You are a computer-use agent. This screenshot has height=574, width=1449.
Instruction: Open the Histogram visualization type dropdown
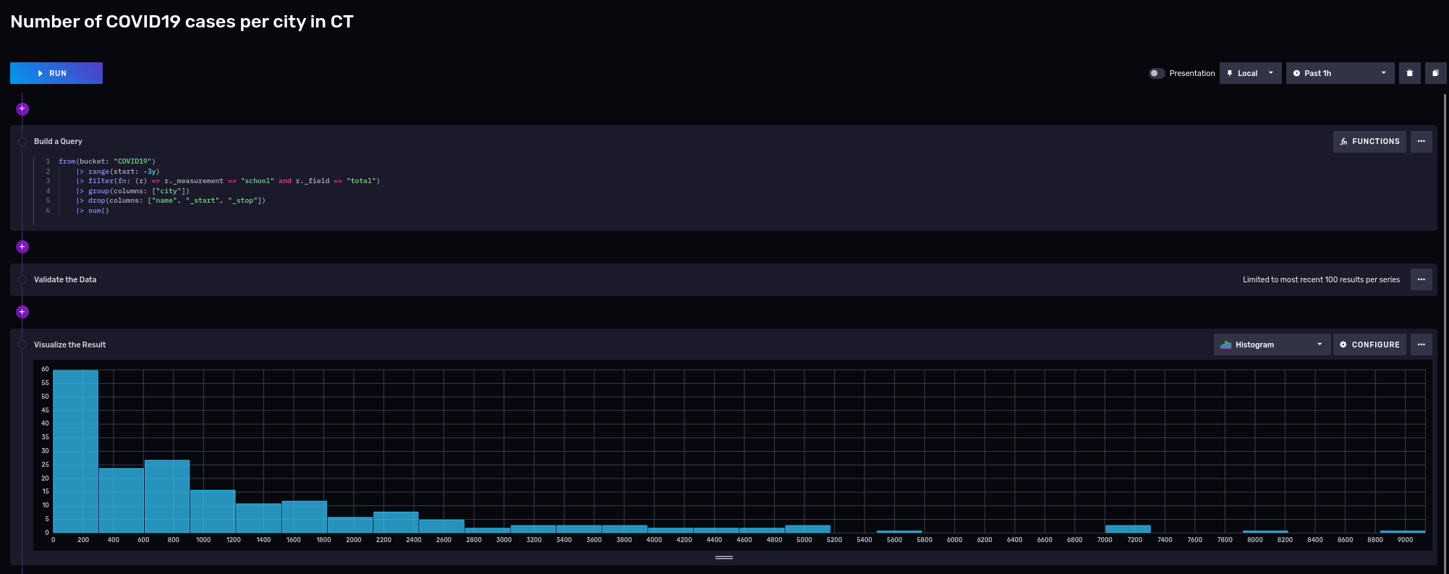coord(1272,345)
